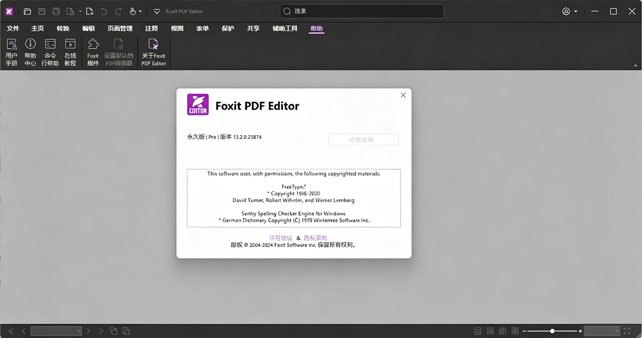Open the 帮助中心 help center
The width and height of the screenshot is (642, 338).
pyautogui.click(x=30, y=52)
